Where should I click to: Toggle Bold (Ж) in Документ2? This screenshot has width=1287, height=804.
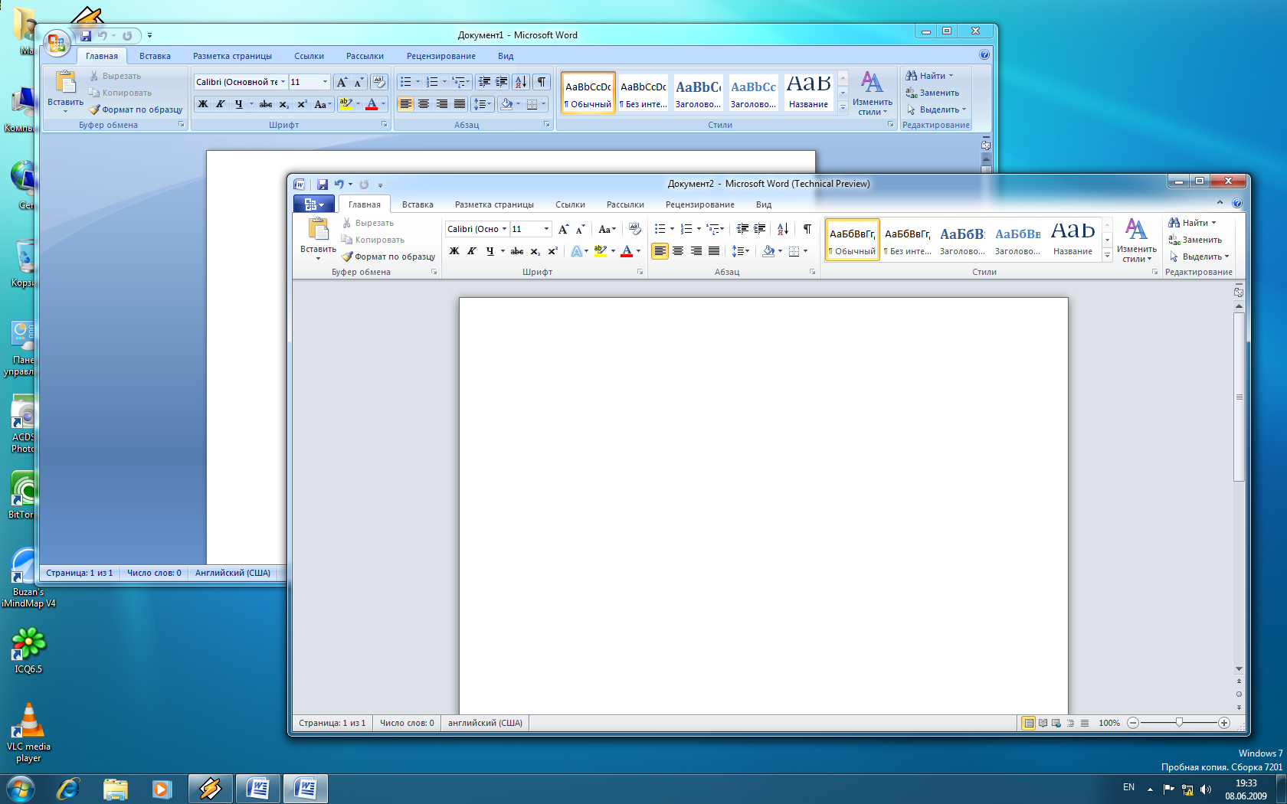tap(454, 251)
